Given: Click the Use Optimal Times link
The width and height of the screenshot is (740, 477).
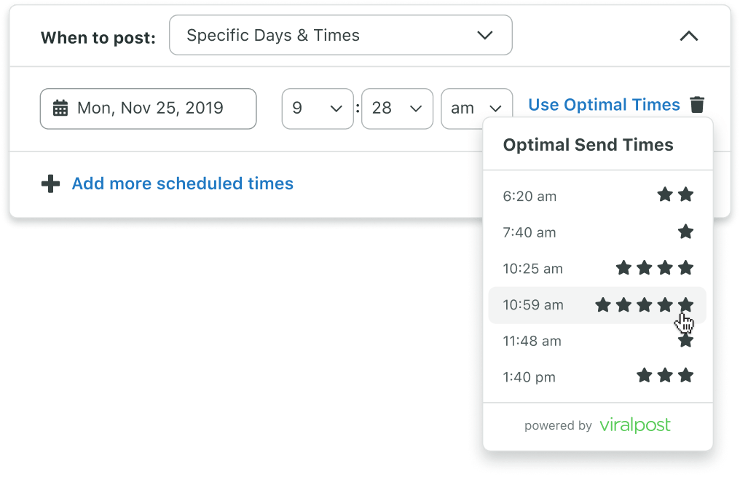Looking at the screenshot, I should coord(603,105).
